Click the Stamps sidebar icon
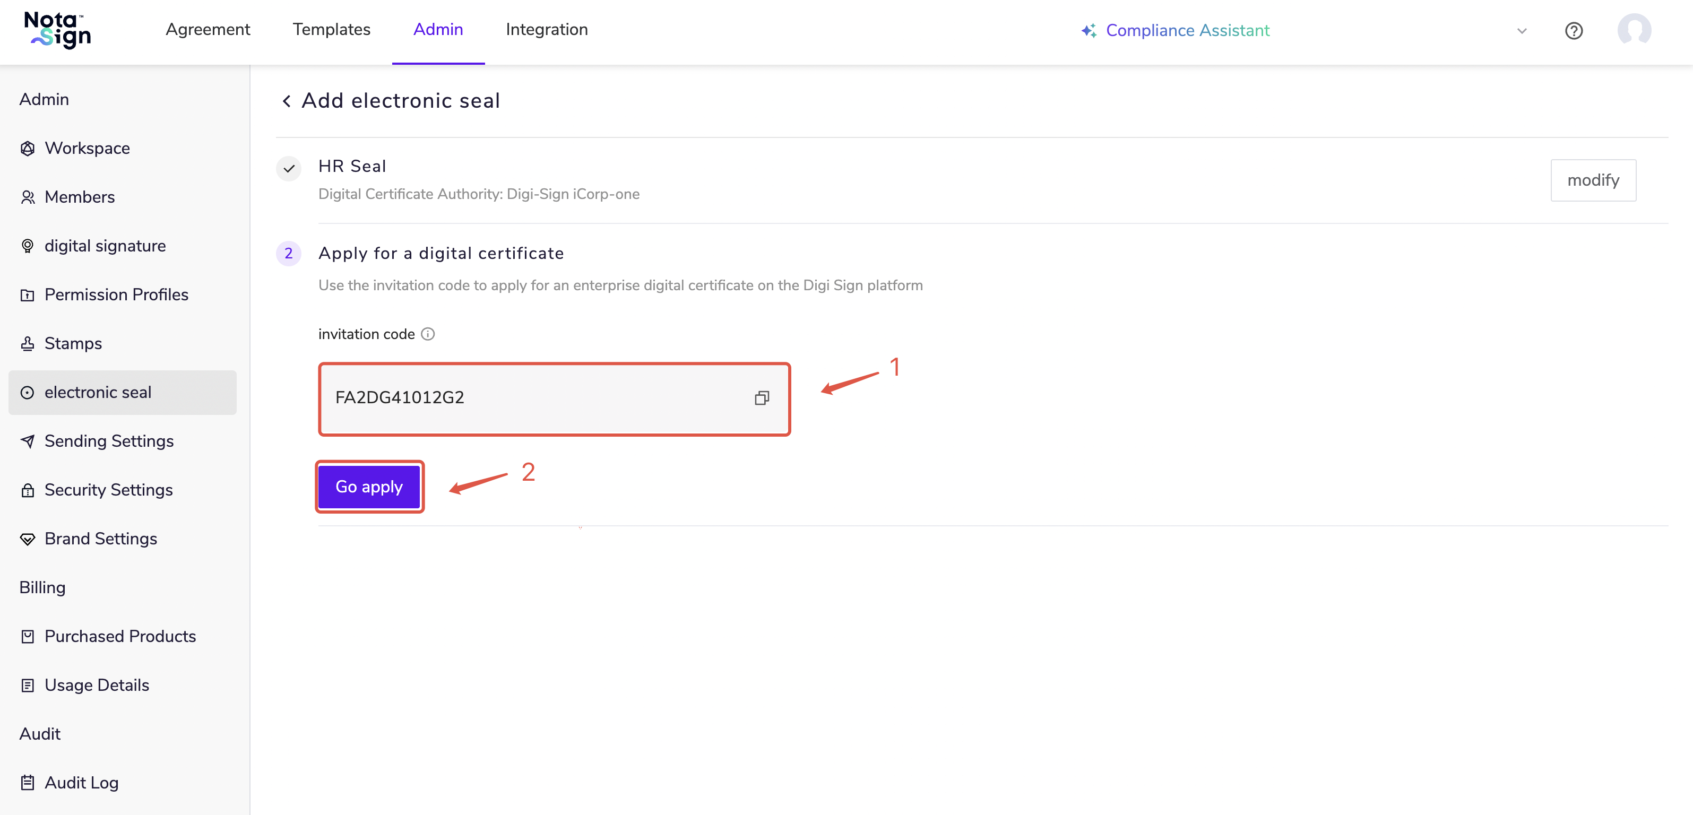 click(x=28, y=344)
